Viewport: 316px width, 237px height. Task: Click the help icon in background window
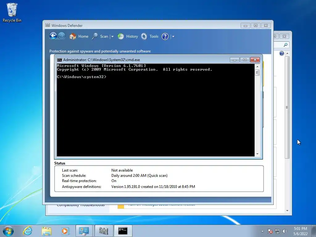[x=282, y=53]
